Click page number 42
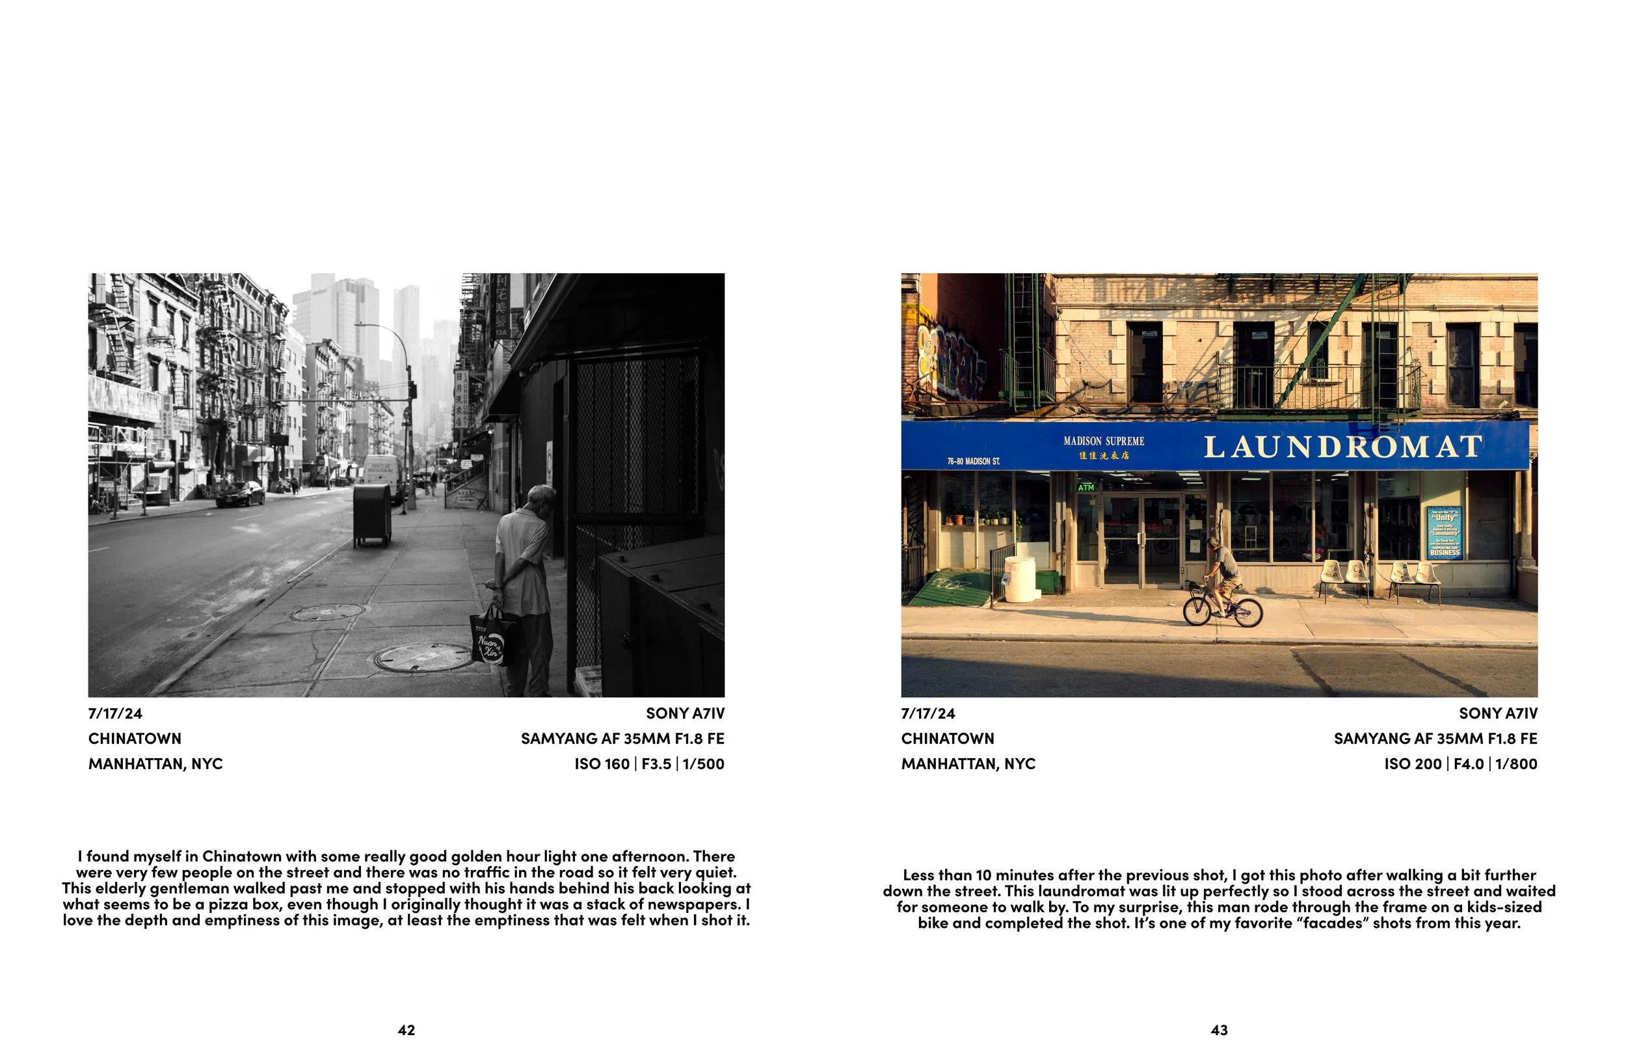The height and width of the screenshot is (1052, 1626). 406,1029
